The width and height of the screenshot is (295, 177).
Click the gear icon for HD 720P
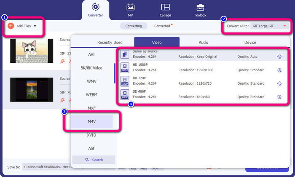pos(279,83)
